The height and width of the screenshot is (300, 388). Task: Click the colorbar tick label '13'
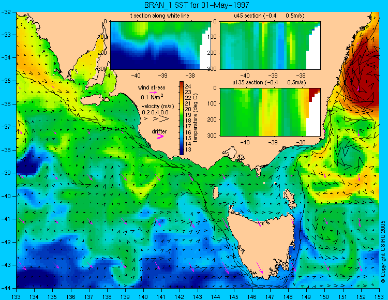[188, 149]
